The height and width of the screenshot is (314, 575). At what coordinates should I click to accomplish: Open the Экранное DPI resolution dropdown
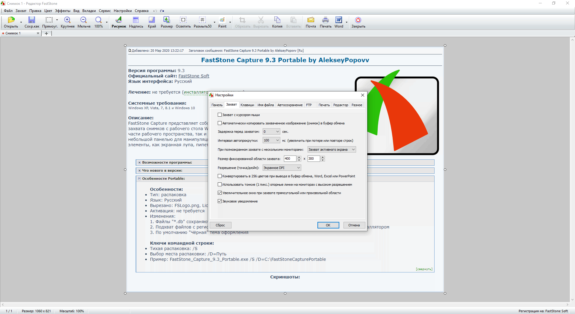[x=282, y=168]
